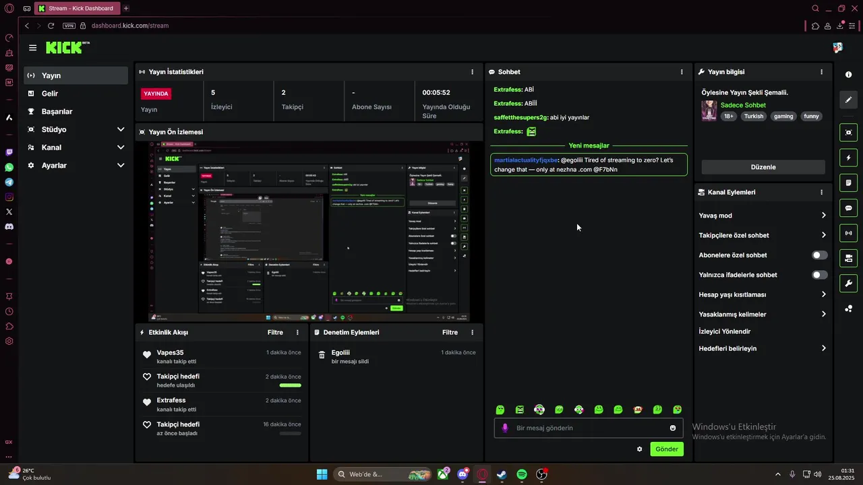
Task: Open chat settings gear next to Gönder
Action: click(x=640, y=449)
